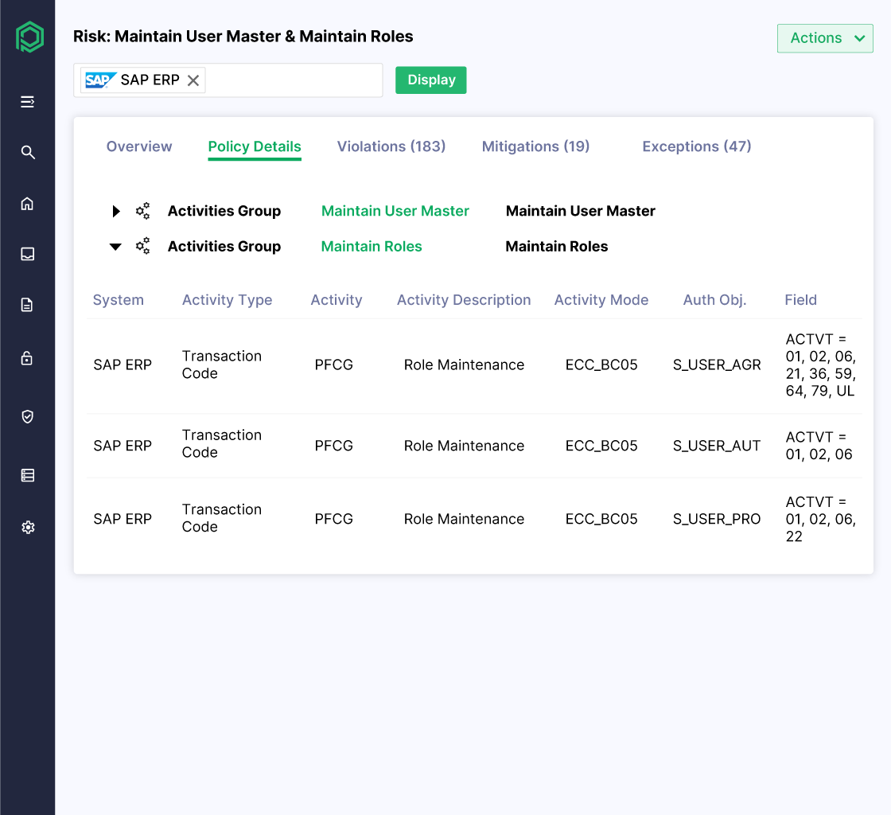Switch to the Violations (183) tab

pyautogui.click(x=391, y=146)
